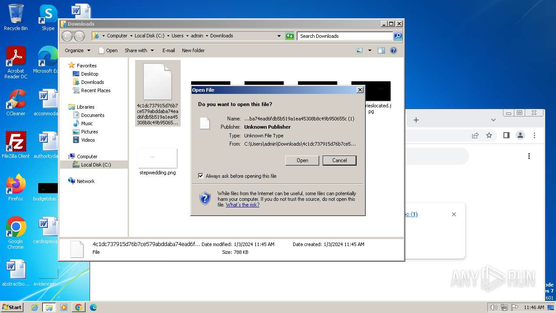Launch the FileZilla Client desktop icon
This screenshot has height=313, width=556.
pyautogui.click(x=16, y=145)
